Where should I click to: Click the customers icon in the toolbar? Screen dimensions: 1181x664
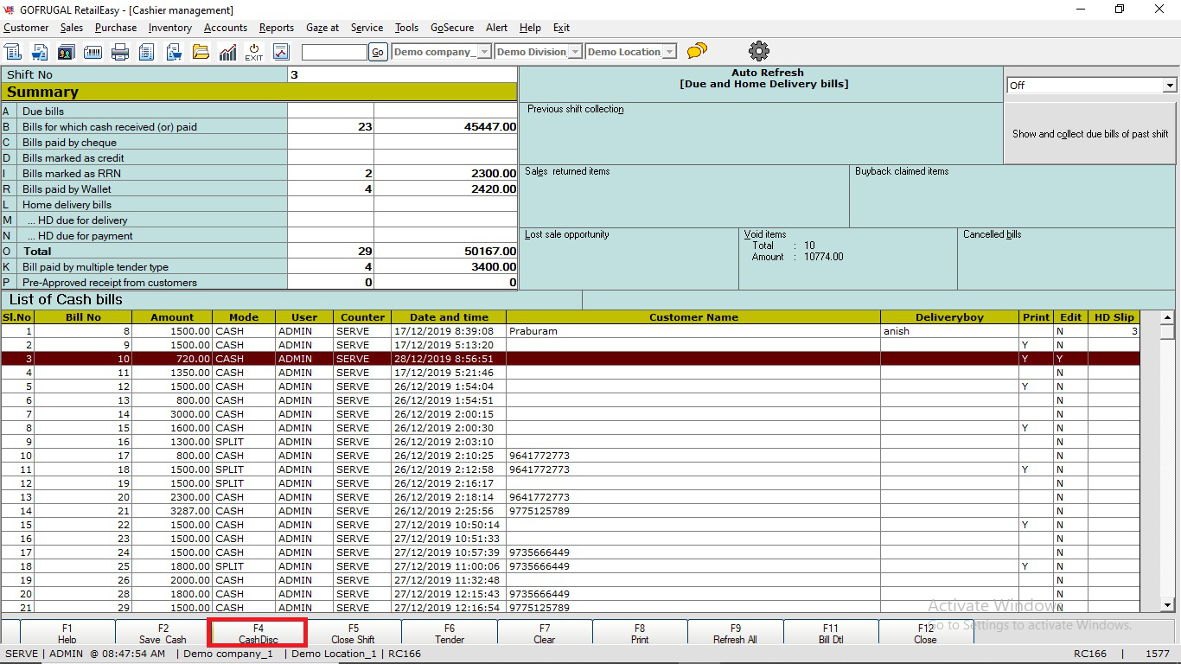[67, 52]
